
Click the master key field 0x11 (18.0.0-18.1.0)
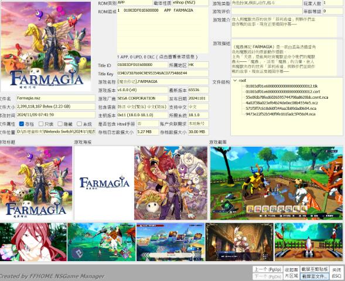tap(142, 115)
